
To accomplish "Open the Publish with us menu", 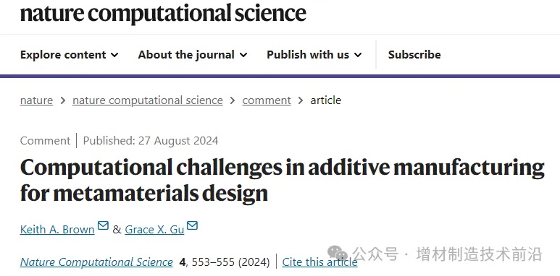I will click(x=314, y=54).
